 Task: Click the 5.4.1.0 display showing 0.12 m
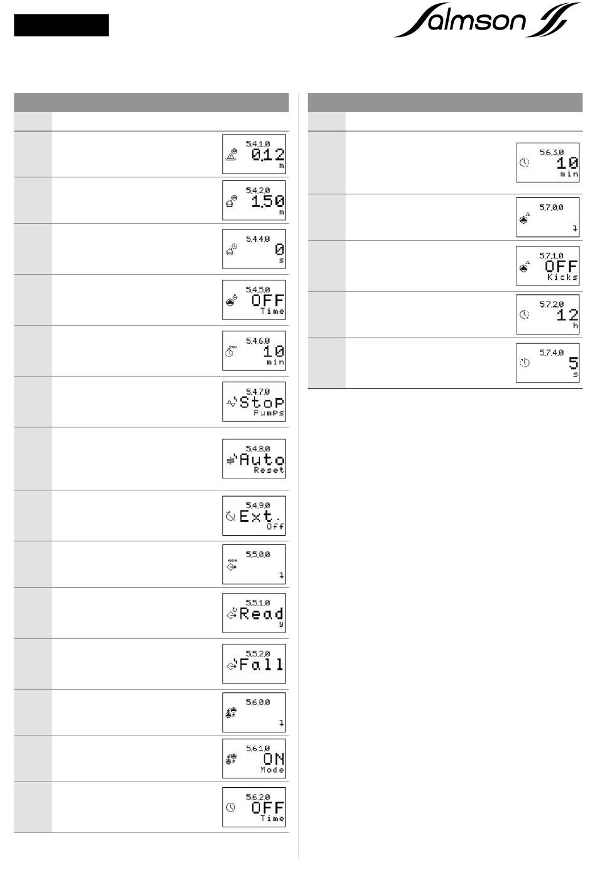254,154
